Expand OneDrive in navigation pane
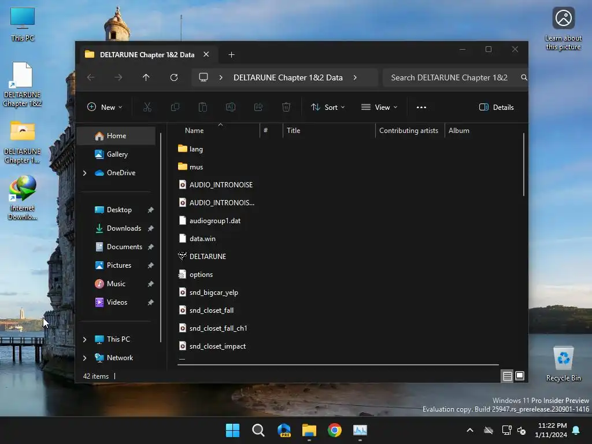 point(84,173)
